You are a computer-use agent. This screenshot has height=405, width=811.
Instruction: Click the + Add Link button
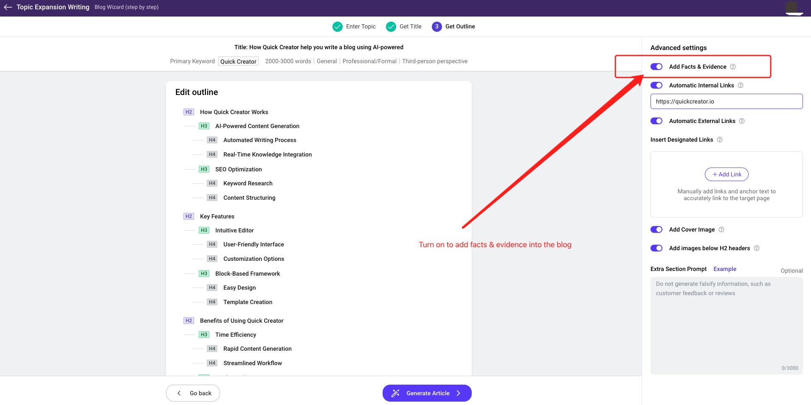pos(727,174)
